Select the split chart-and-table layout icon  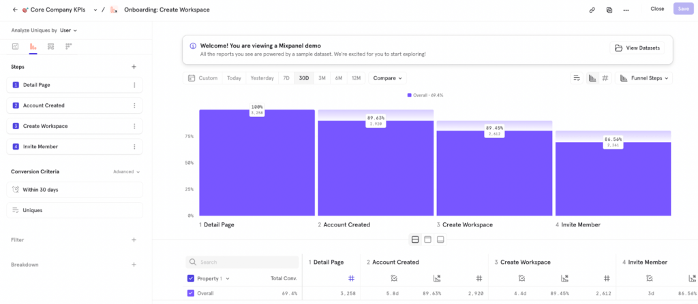click(x=415, y=240)
